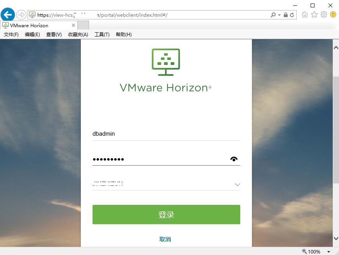Screen dimensions: 339x255
Task: Click the search magnifier in the address bar
Action: coord(273,14)
